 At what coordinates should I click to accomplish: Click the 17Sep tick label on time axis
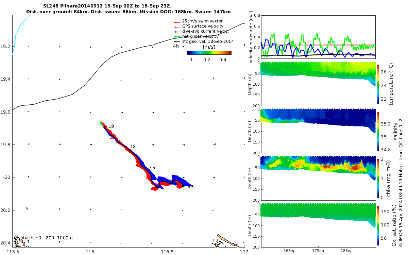[318, 250]
